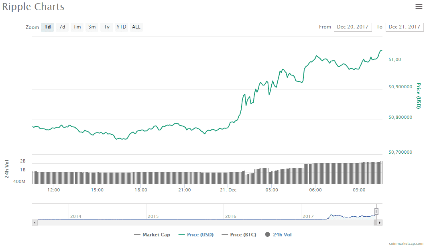
Task: Click the navigator right scroll arrow
Action: pyautogui.click(x=380, y=223)
